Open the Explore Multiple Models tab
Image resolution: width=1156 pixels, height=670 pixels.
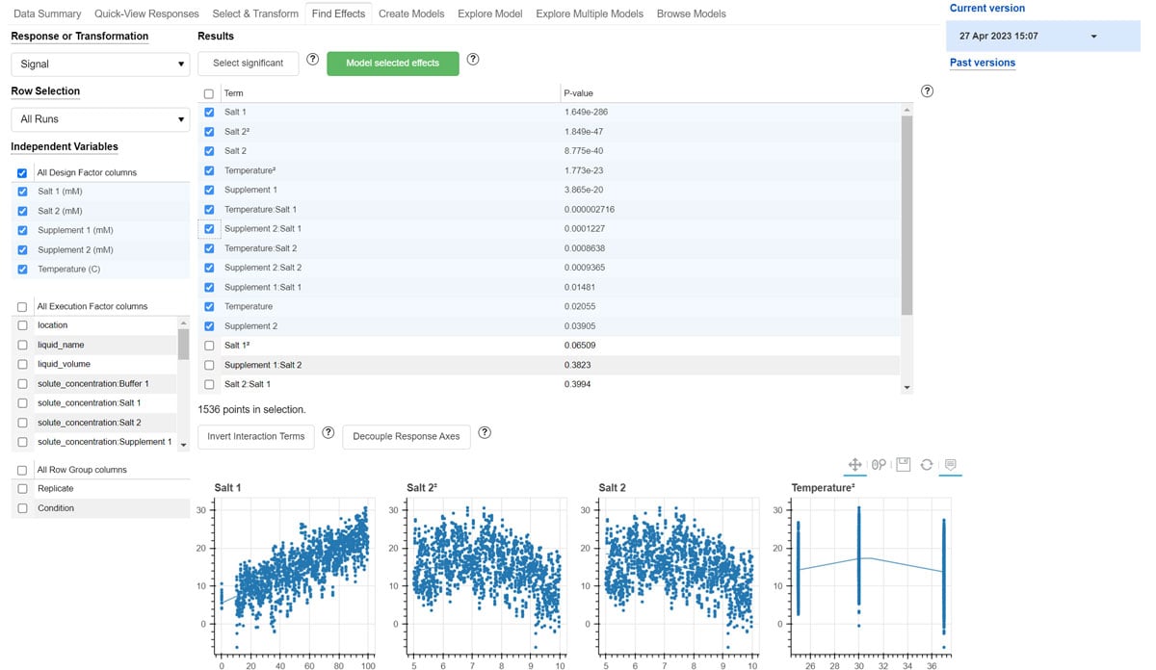tap(590, 13)
